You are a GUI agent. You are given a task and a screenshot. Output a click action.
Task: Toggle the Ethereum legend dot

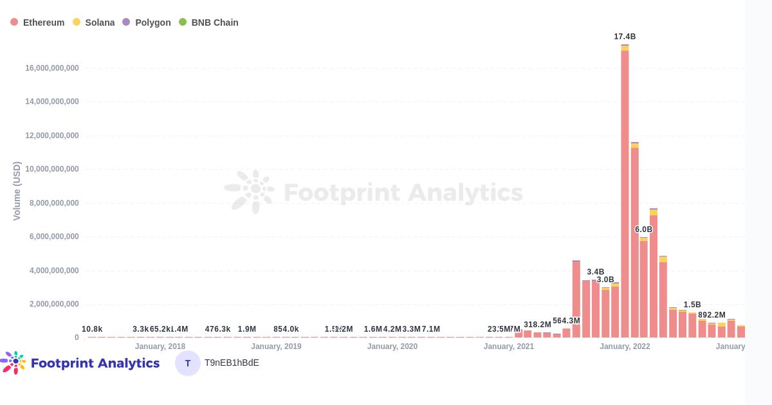tap(14, 22)
